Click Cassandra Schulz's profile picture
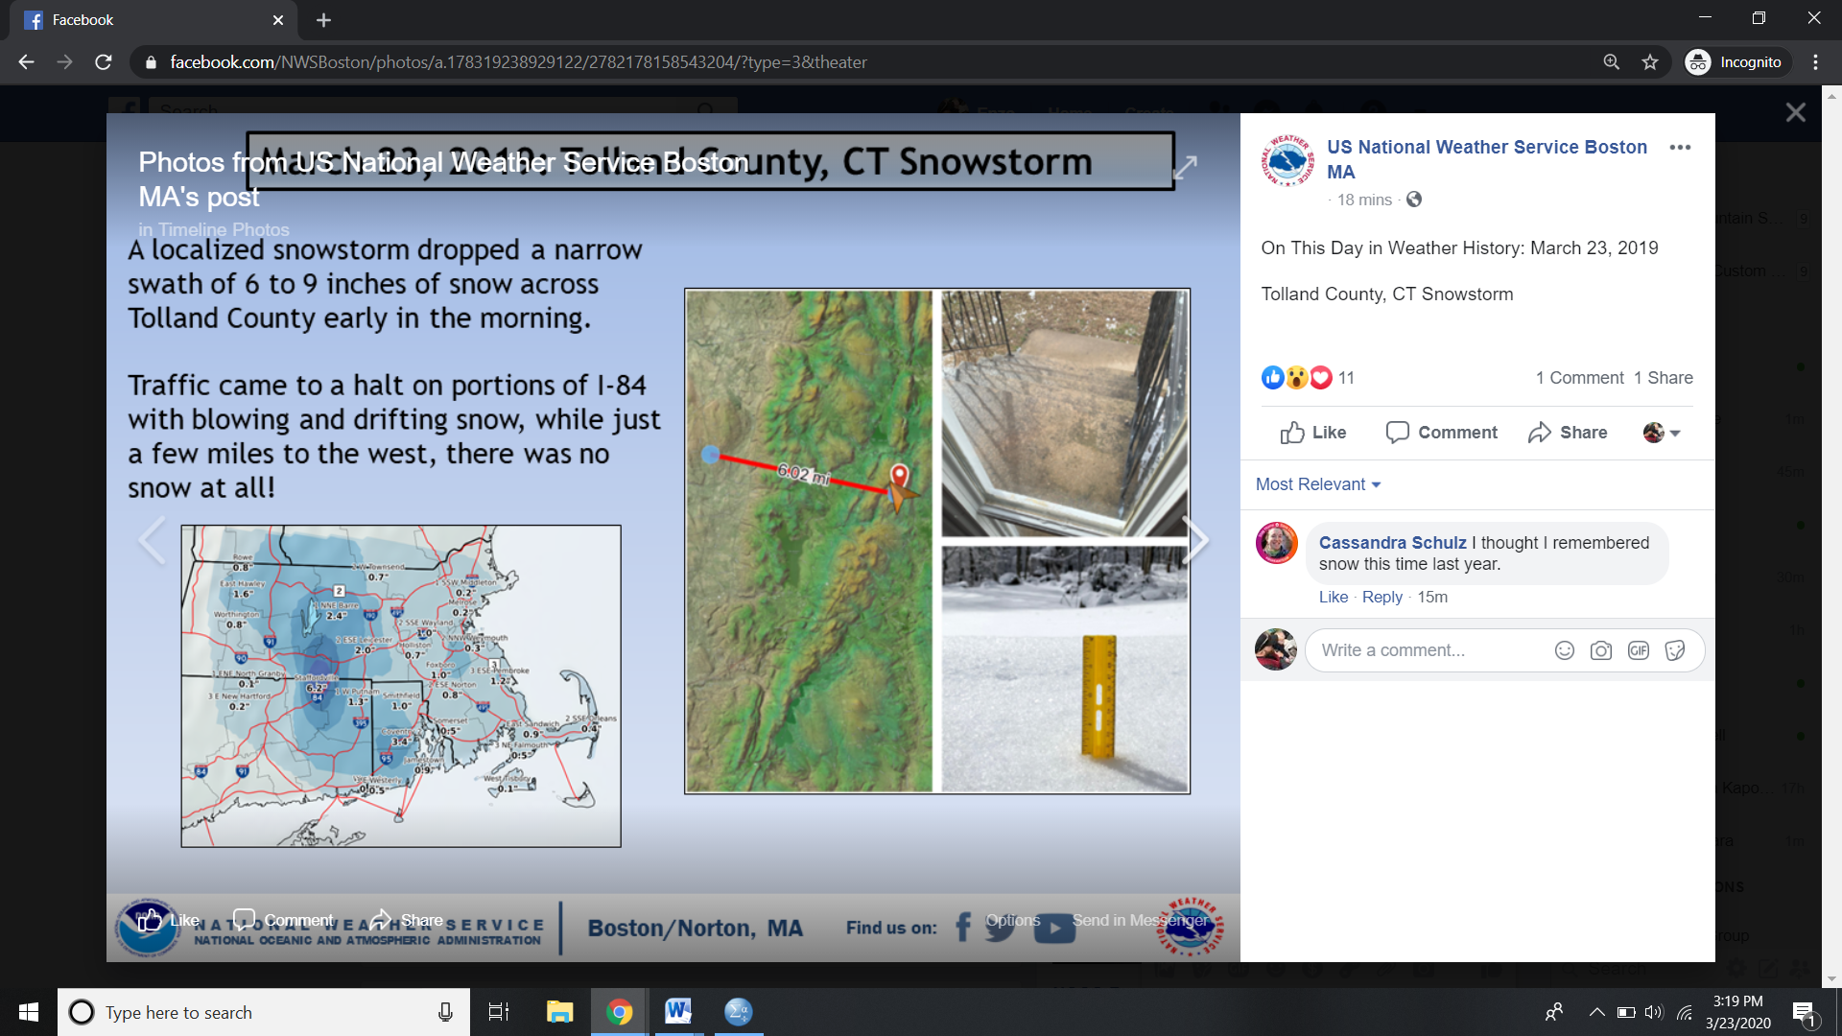This screenshot has height=1036, width=1842. coord(1276,543)
